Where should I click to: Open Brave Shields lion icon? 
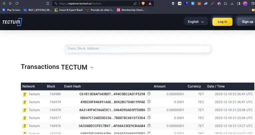tap(143, 3)
